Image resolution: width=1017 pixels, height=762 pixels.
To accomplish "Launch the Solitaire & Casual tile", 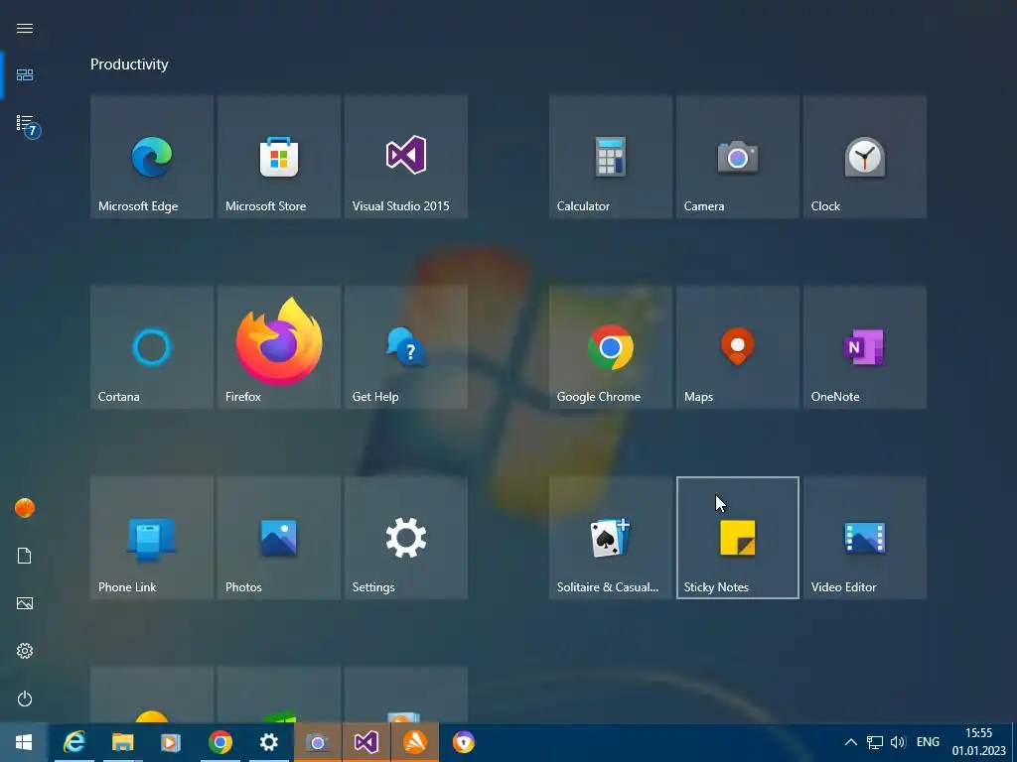I will coord(611,538).
